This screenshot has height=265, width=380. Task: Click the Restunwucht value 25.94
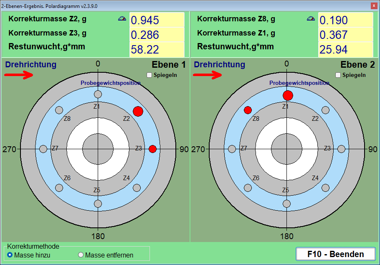pyautogui.click(x=346, y=49)
